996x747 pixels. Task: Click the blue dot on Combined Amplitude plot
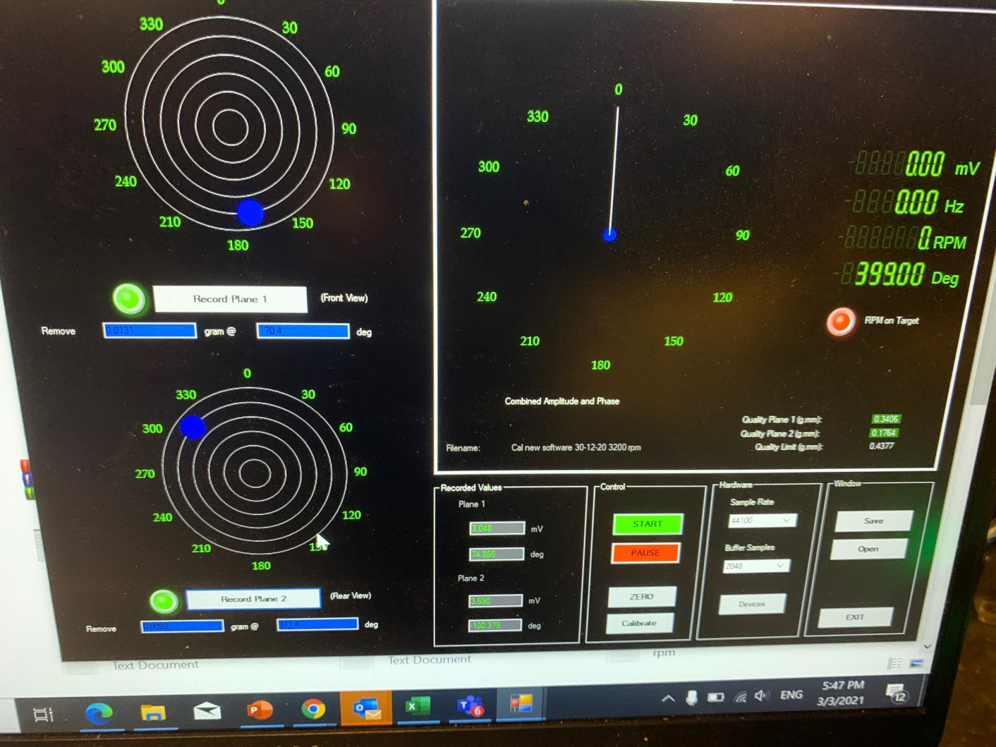[x=610, y=235]
